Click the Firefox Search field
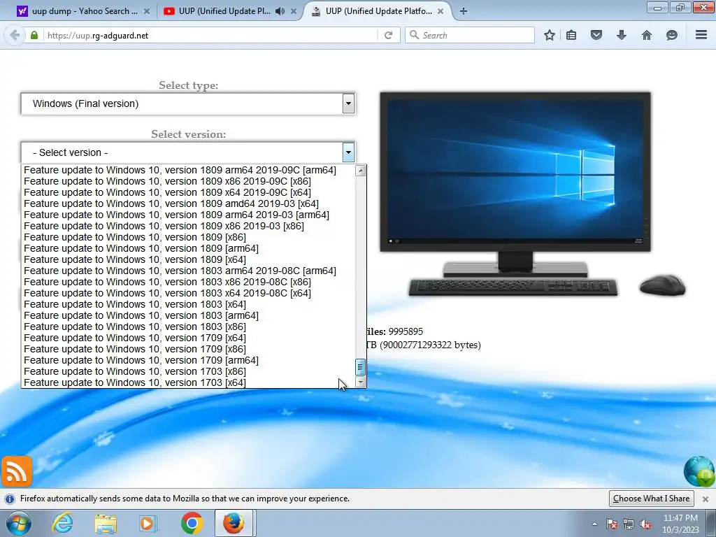The height and width of the screenshot is (537, 716). coord(470,35)
